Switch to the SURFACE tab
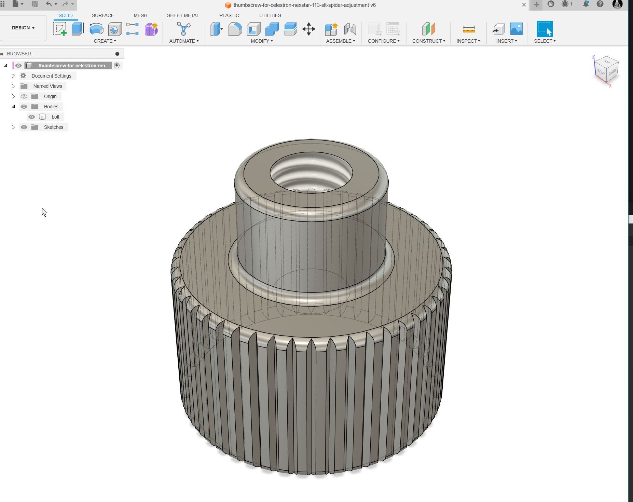The height and width of the screenshot is (502, 633). 103,15
